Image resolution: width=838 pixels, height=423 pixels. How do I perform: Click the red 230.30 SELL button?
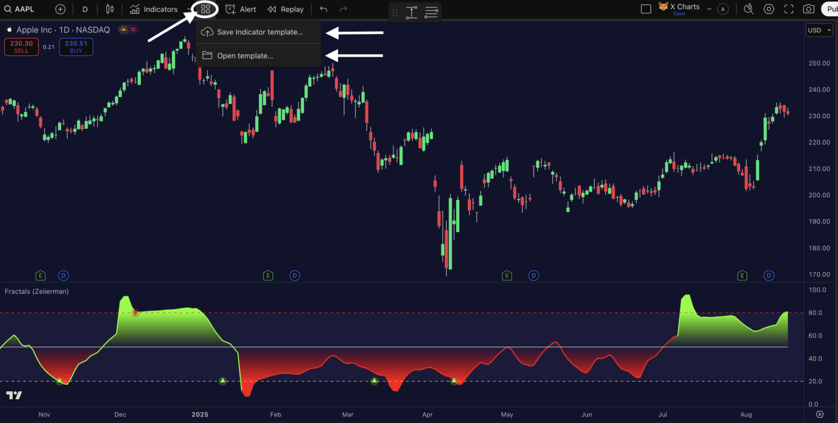21,47
